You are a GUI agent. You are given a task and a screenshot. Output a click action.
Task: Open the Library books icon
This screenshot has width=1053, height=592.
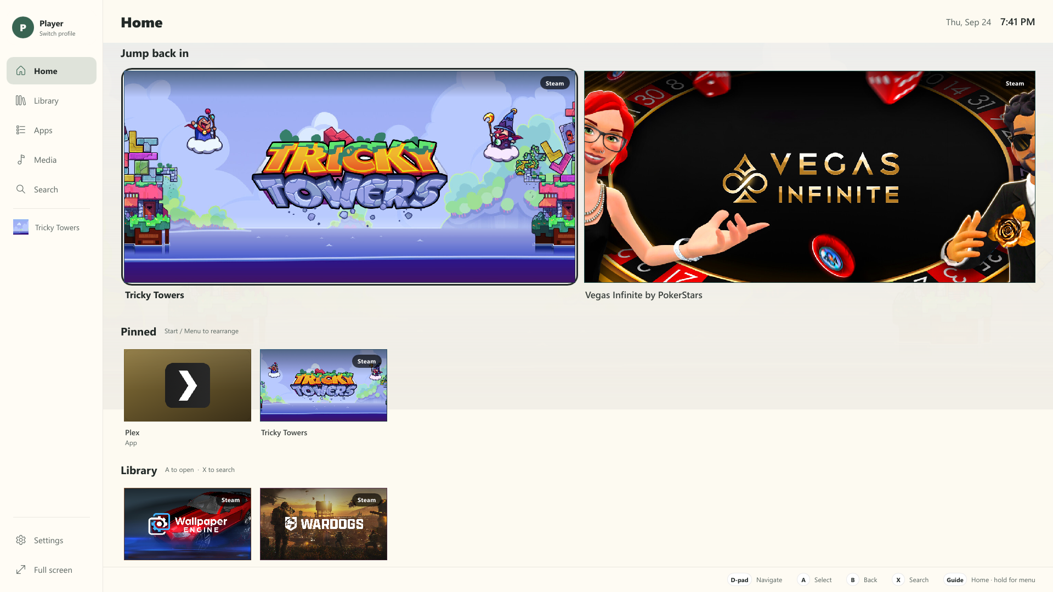click(21, 100)
